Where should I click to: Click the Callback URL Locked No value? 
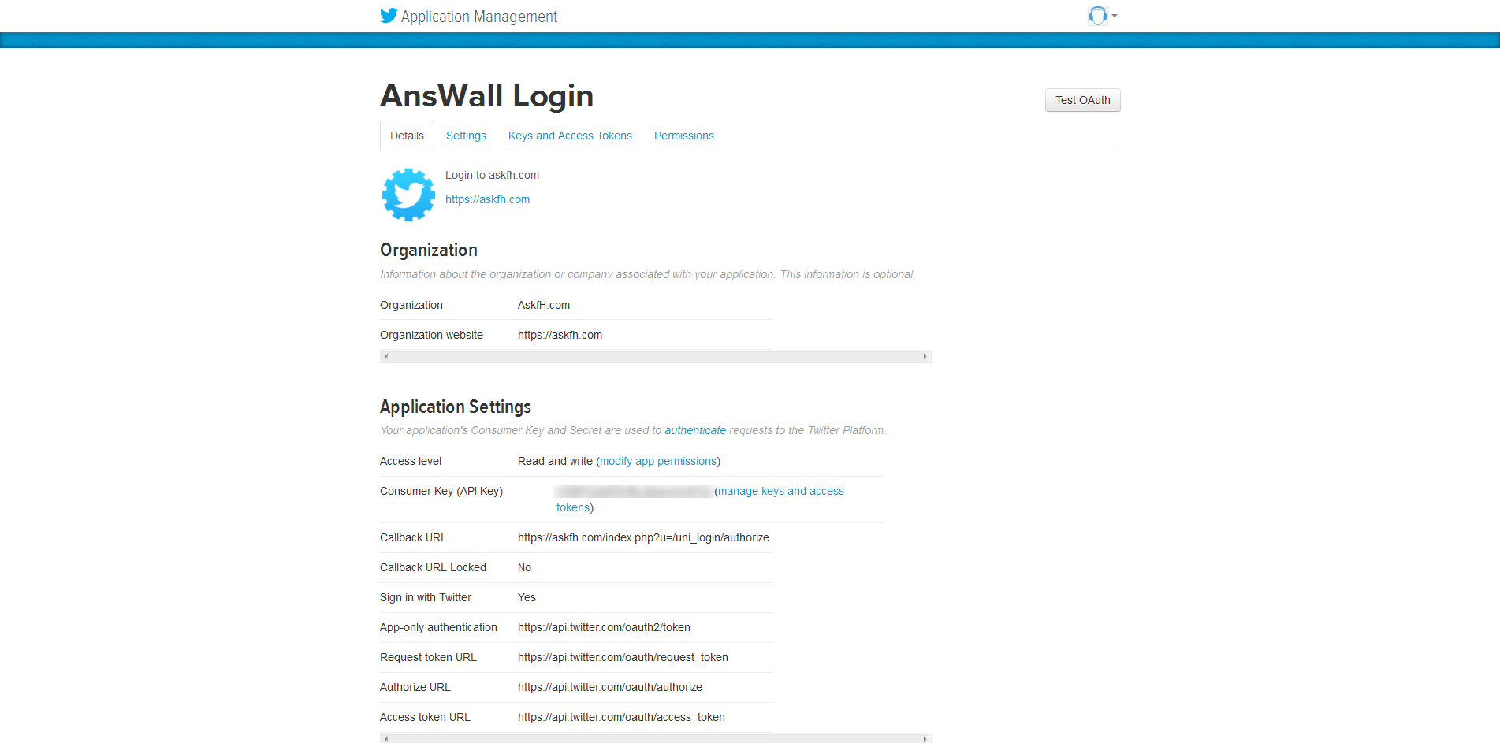524,567
